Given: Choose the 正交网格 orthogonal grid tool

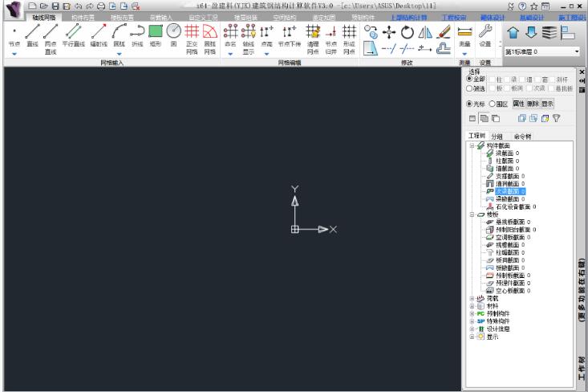Looking at the screenshot, I should pos(192,35).
